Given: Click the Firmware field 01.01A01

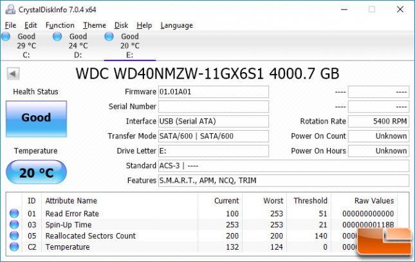Looking at the screenshot, I should (x=214, y=92).
